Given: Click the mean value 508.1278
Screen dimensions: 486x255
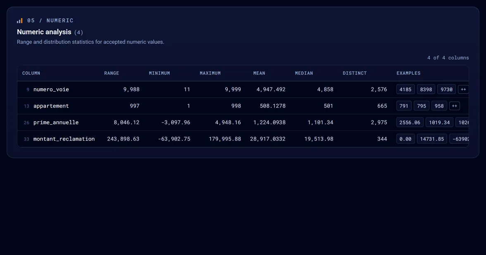Looking at the screenshot, I should [x=273, y=106].
